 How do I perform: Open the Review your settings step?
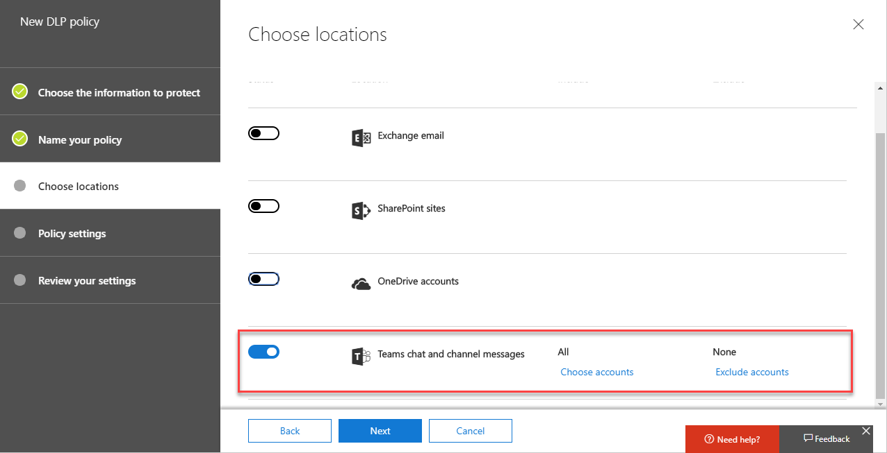tap(87, 281)
